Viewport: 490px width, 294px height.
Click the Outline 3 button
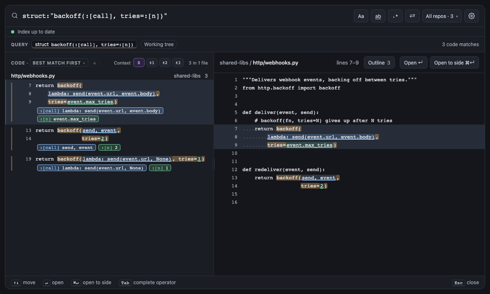coord(379,62)
